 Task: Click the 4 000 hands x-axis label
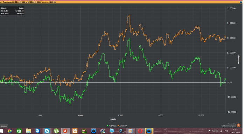(x=80, y=115)
